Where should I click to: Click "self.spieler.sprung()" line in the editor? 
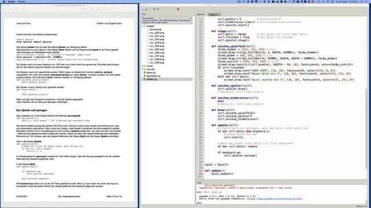click(x=241, y=155)
